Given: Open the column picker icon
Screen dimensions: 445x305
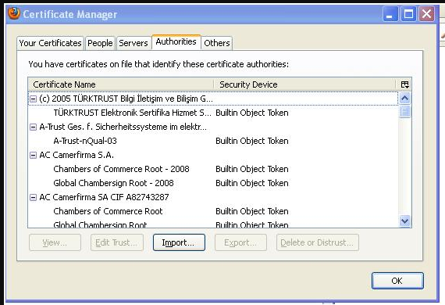Looking at the screenshot, I should 404,84.
